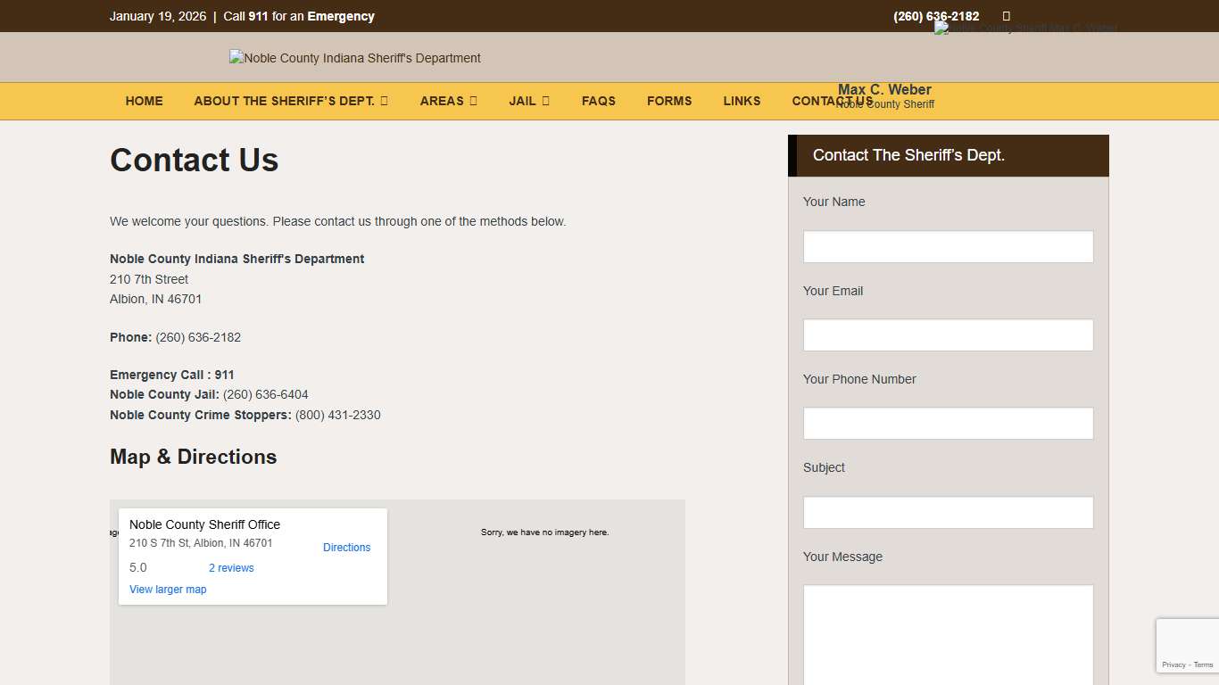Focus the Your Email text box
The width and height of the screenshot is (1219, 685).
click(x=948, y=335)
